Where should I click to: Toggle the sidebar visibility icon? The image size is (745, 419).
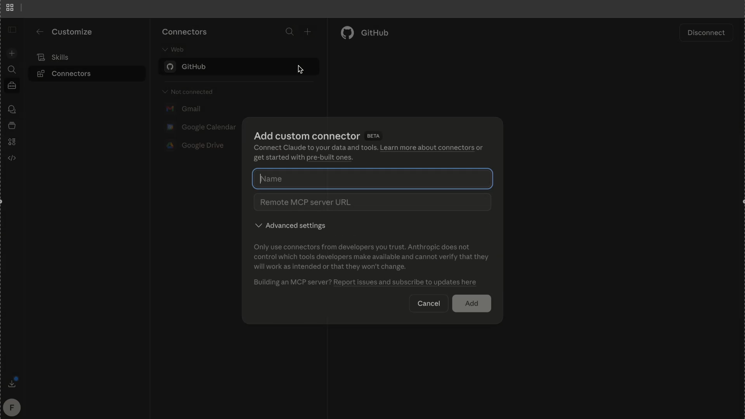(12, 29)
